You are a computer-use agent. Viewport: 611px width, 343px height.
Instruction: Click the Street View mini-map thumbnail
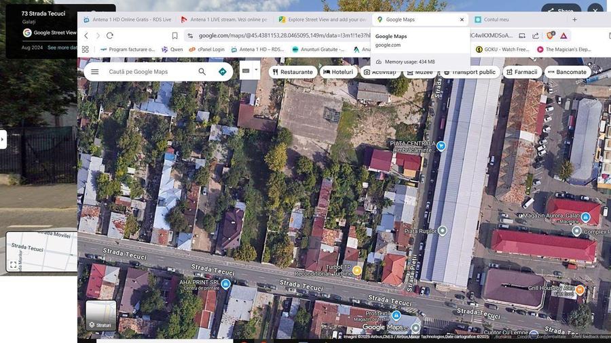click(x=41, y=251)
